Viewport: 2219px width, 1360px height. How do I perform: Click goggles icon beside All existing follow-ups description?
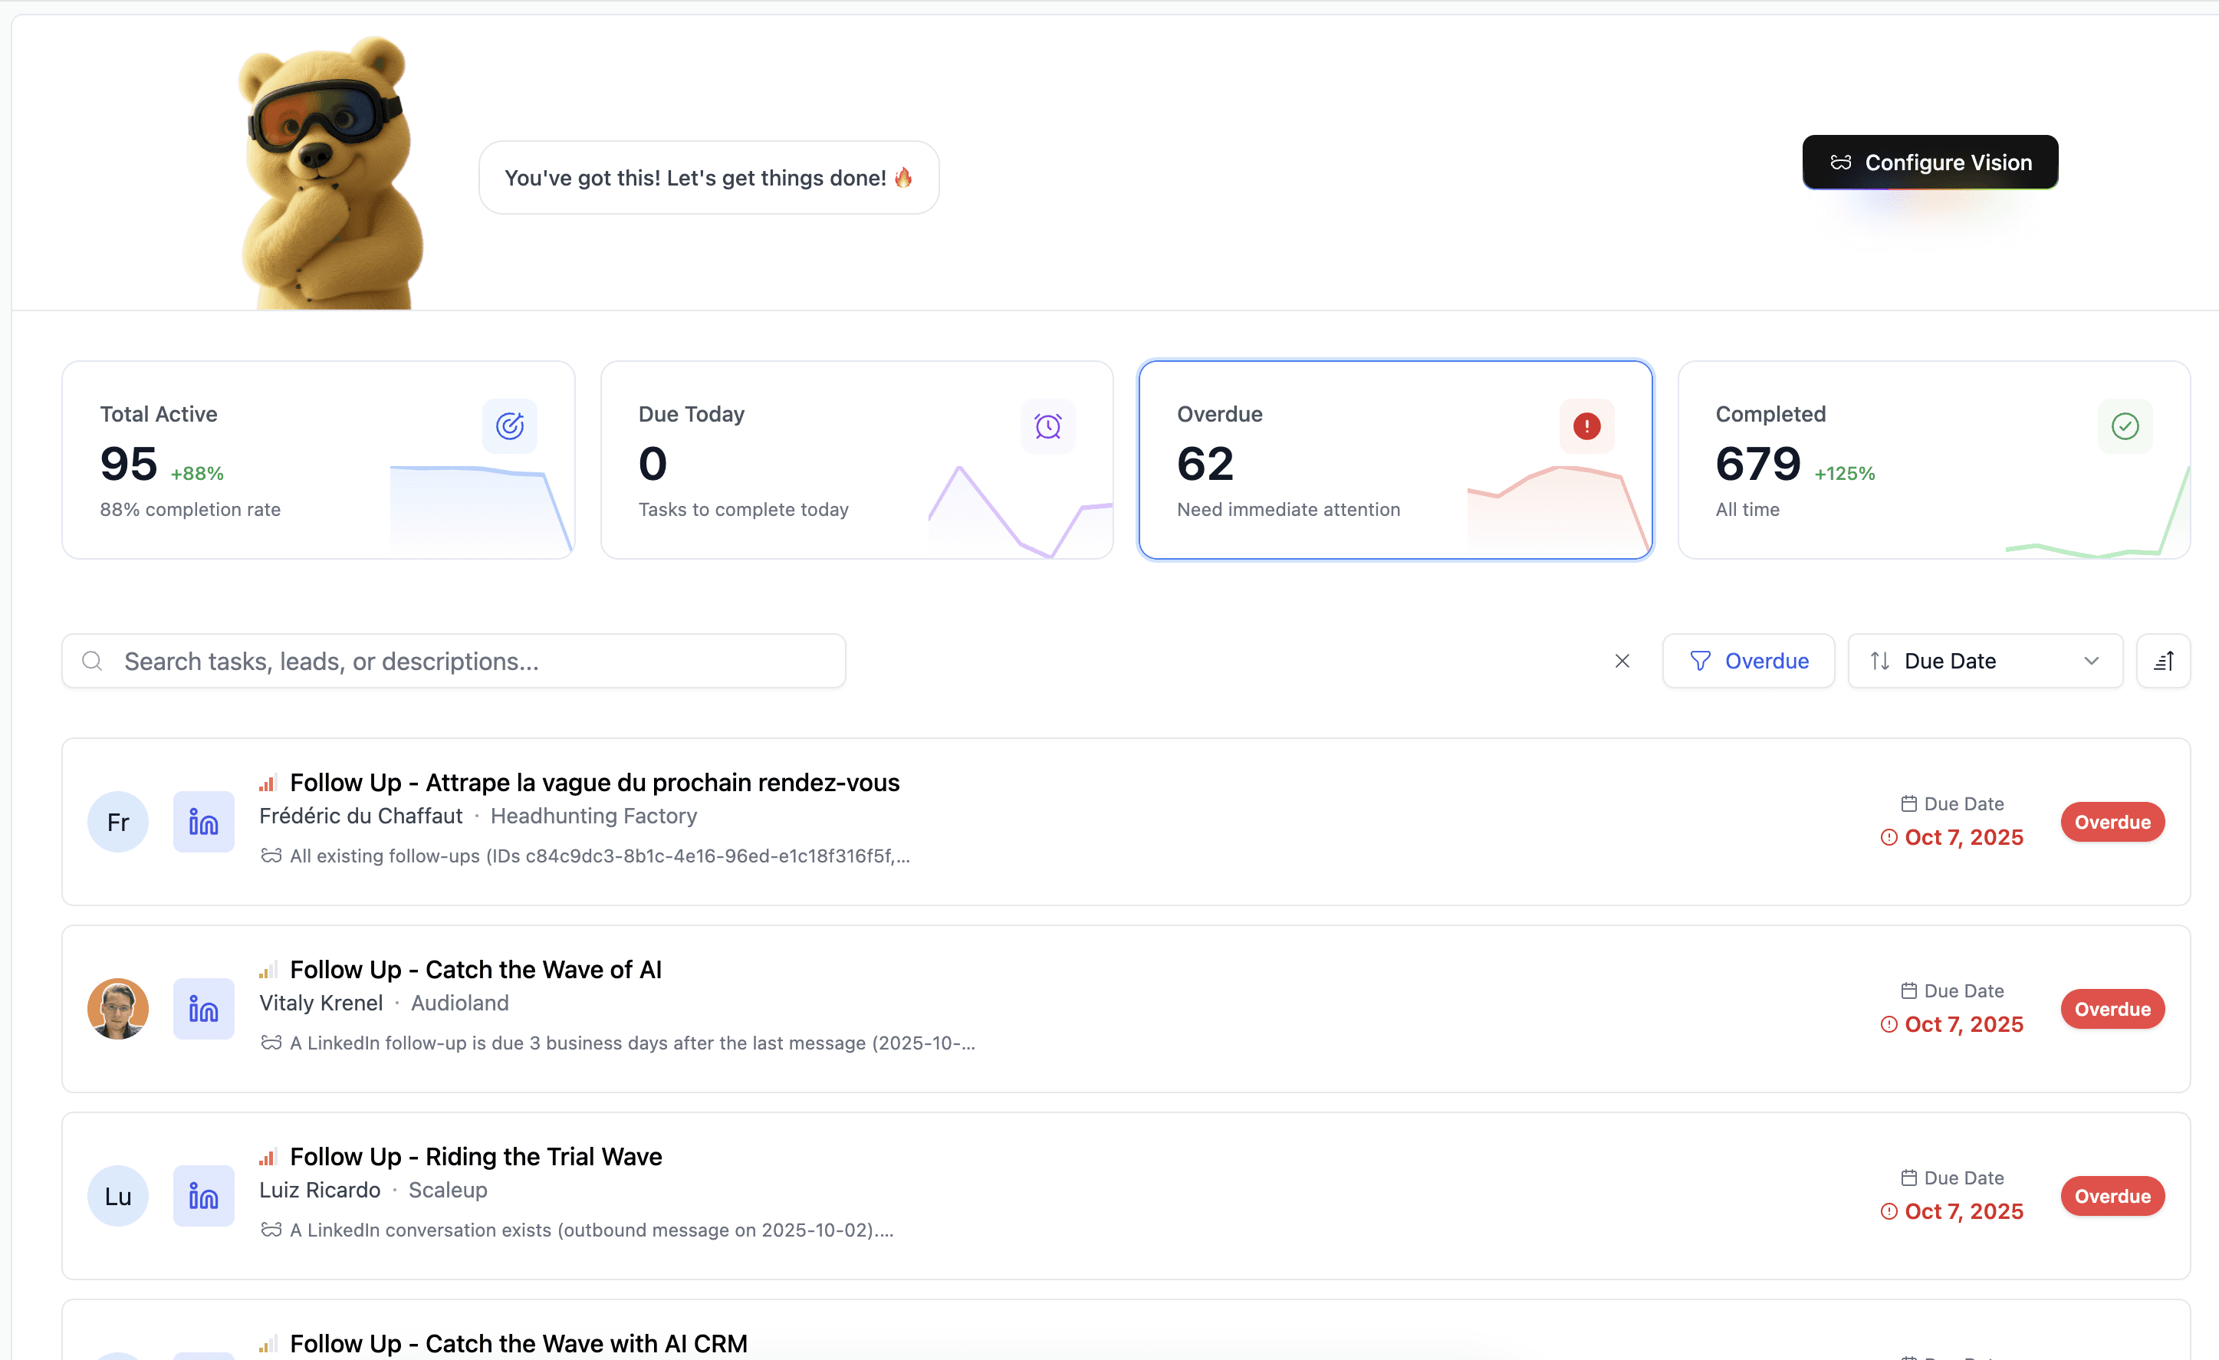(271, 856)
